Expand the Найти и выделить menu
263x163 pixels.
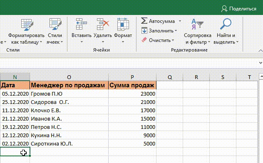[x=237, y=42]
